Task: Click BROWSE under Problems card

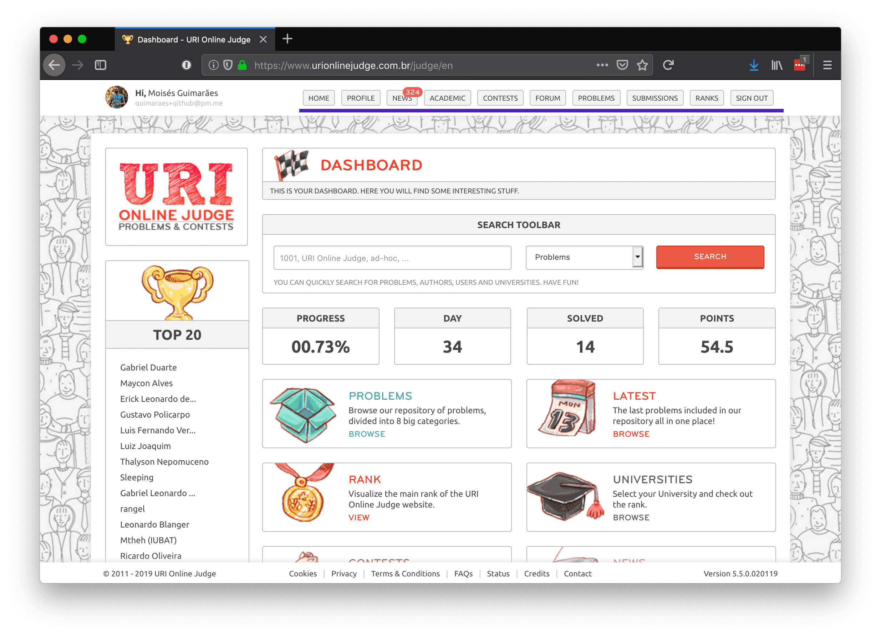Action: (367, 434)
